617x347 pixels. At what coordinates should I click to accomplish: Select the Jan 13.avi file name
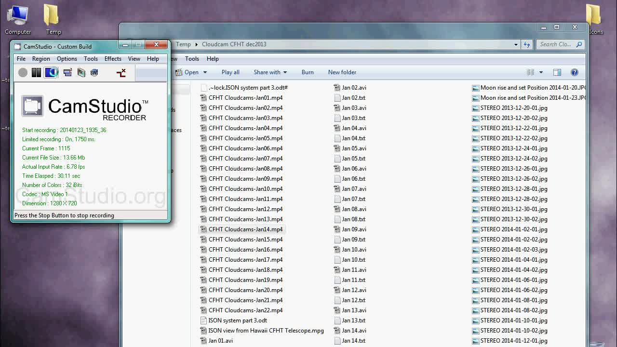[x=354, y=310]
